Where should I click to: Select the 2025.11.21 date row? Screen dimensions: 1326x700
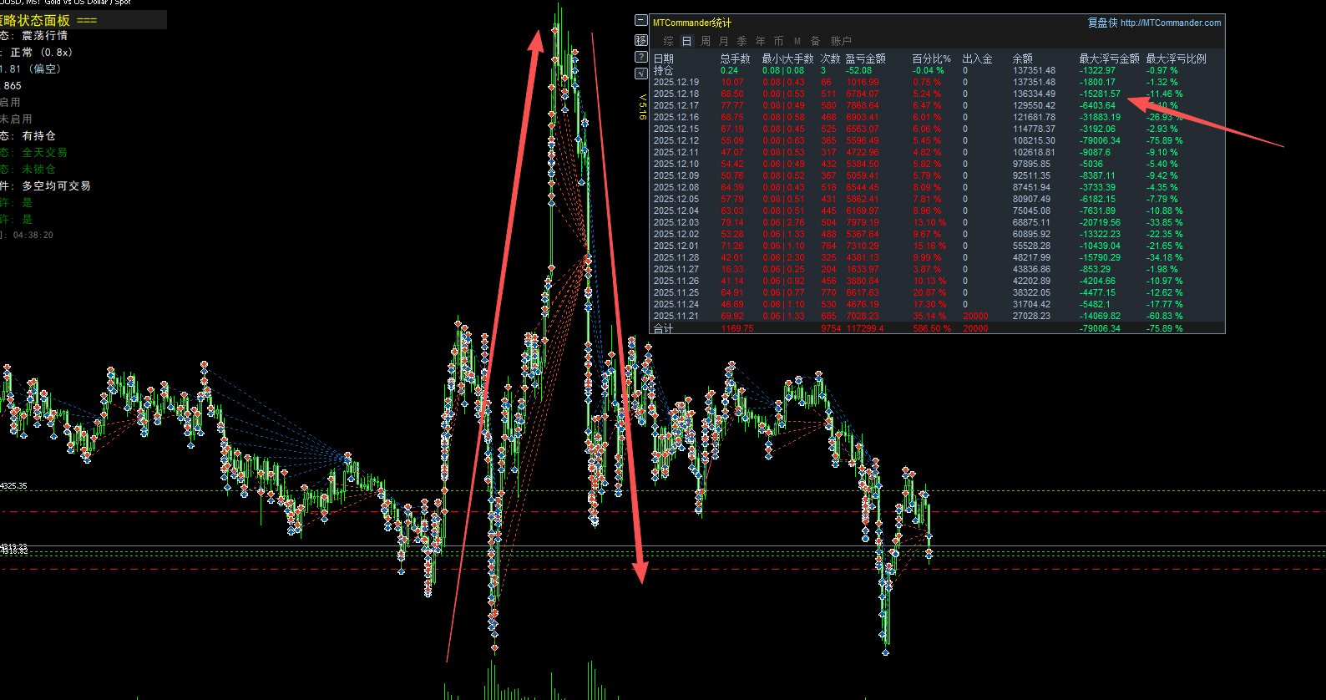[x=676, y=316]
